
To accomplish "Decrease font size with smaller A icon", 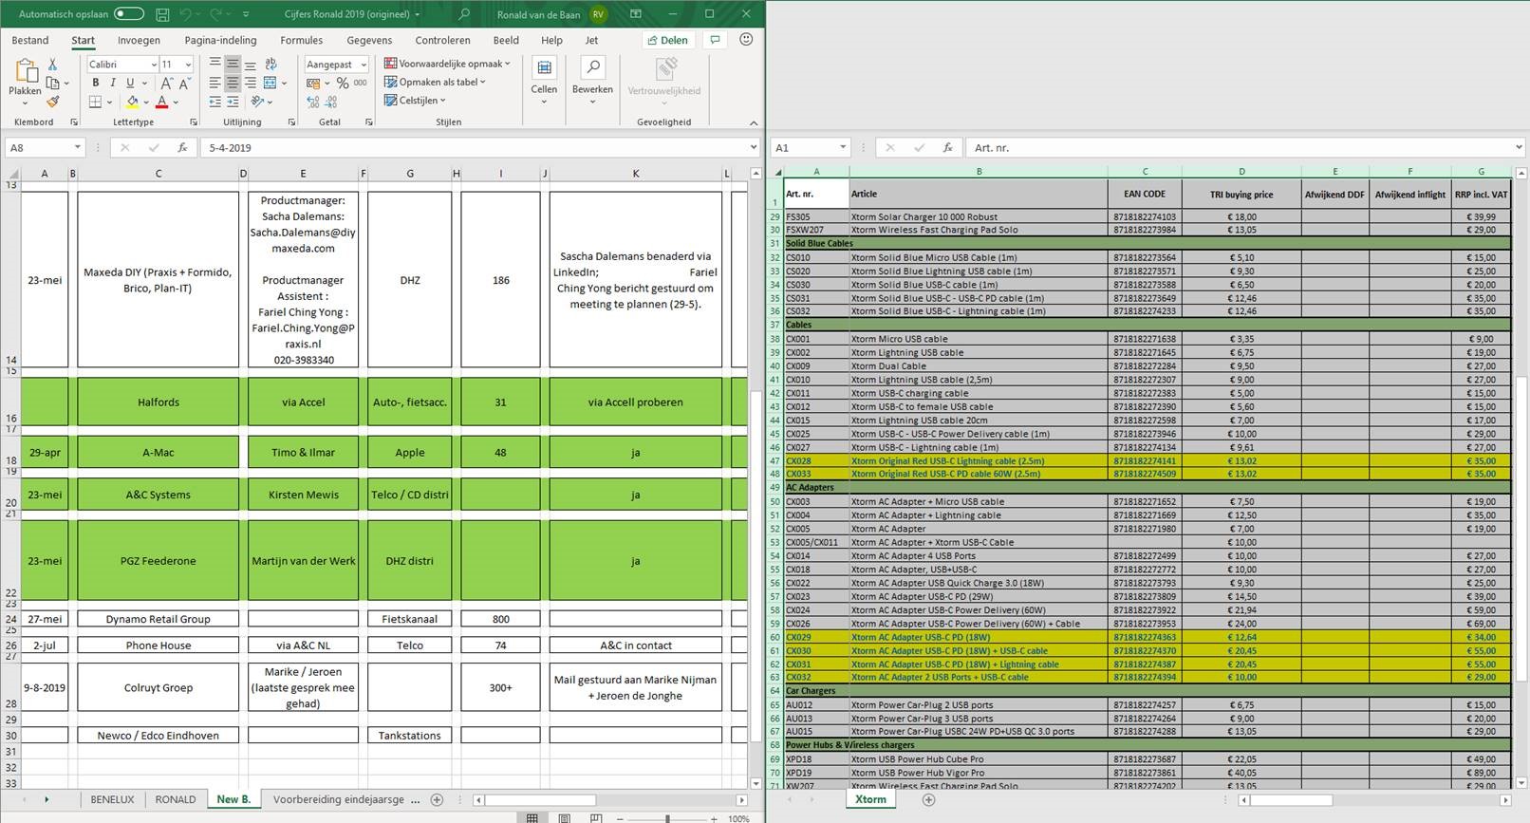I will (184, 84).
